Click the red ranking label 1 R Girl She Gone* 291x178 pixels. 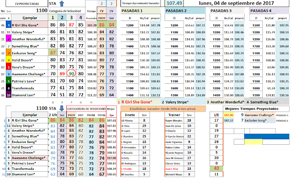click(135, 102)
